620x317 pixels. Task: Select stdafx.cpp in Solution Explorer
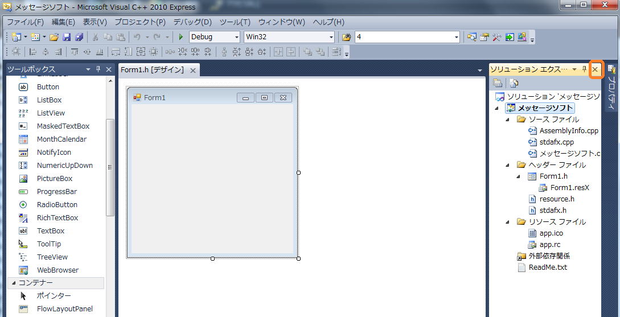[556, 142]
